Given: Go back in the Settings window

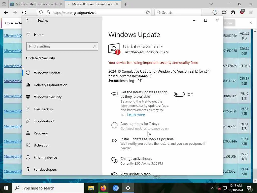Looking at the screenshot, I should click(x=28, y=20).
